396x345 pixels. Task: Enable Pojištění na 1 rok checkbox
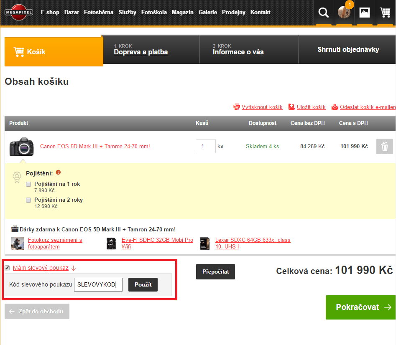pos(28,184)
